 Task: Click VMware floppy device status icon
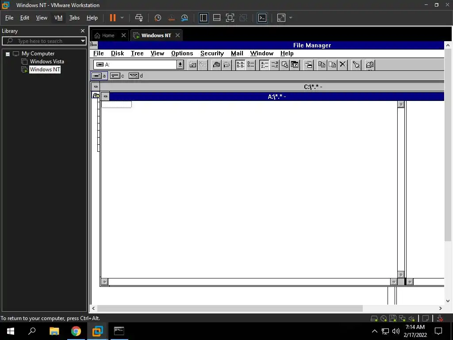pyautogui.click(x=393, y=318)
